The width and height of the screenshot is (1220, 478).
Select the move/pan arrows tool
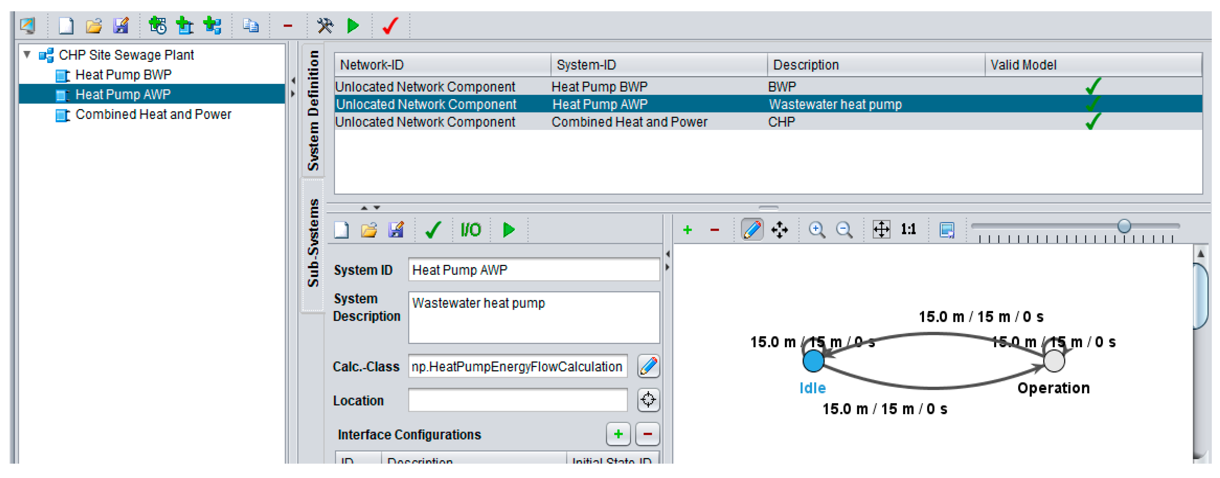[x=779, y=230]
